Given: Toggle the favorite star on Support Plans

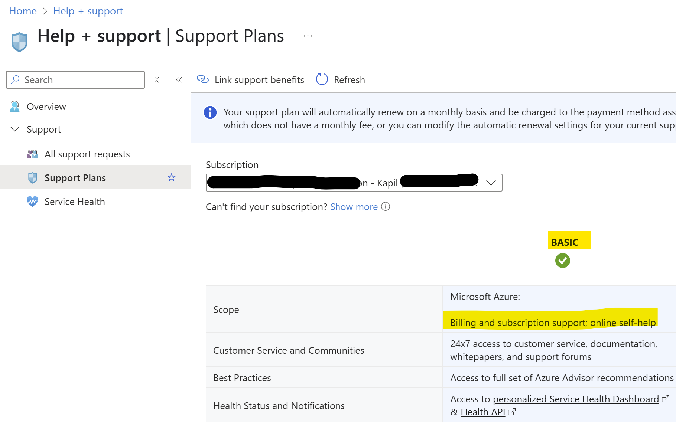Looking at the screenshot, I should pyautogui.click(x=172, y=177).
